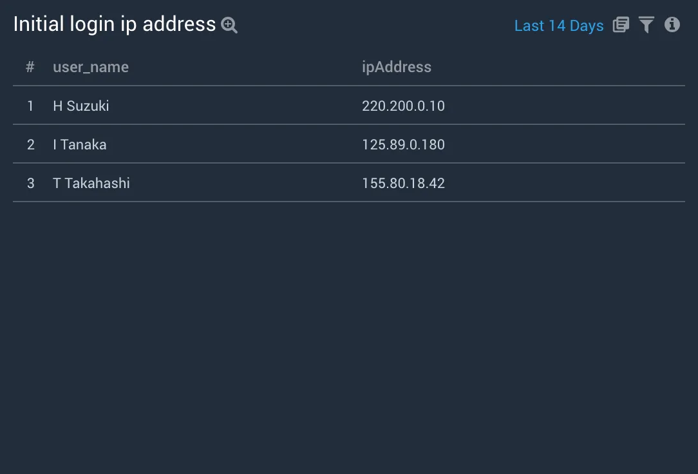The width and height of the screenshot is (698, 474).
Task: Select user H Suzuki
Action: [81, 106]
